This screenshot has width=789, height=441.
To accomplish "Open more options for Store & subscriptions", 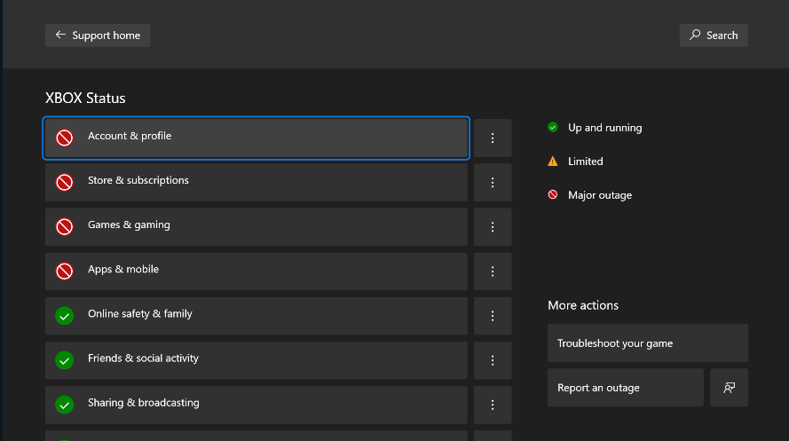I will point(493,183).
